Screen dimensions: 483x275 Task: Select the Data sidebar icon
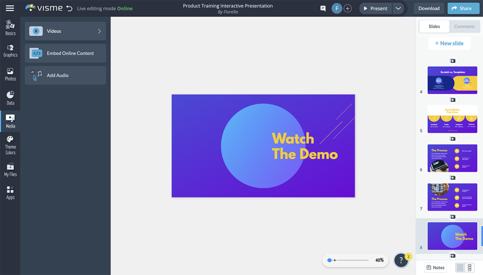tap(10, 97)
